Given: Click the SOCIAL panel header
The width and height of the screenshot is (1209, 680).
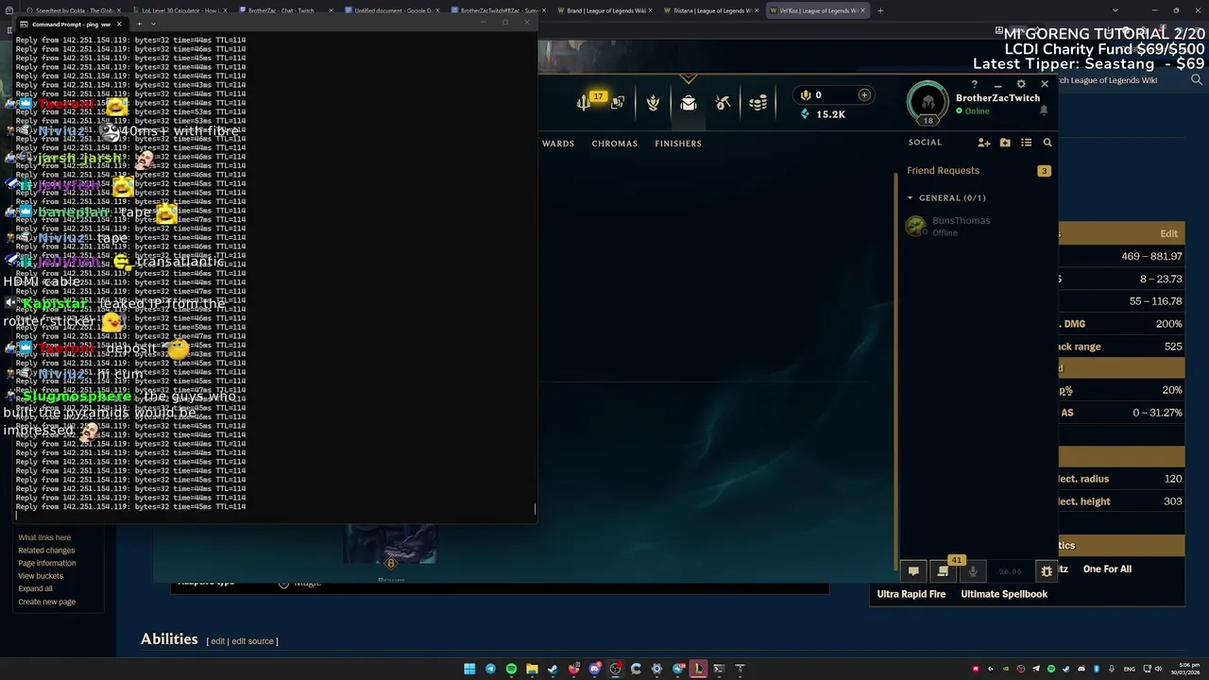Looking at the screenshot, I should (925, 143).
